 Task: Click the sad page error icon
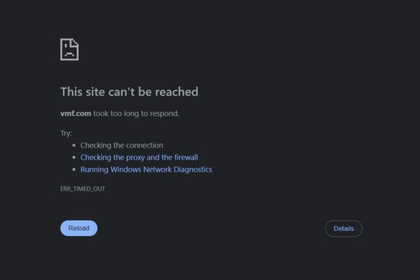click(x=69, y=50)
